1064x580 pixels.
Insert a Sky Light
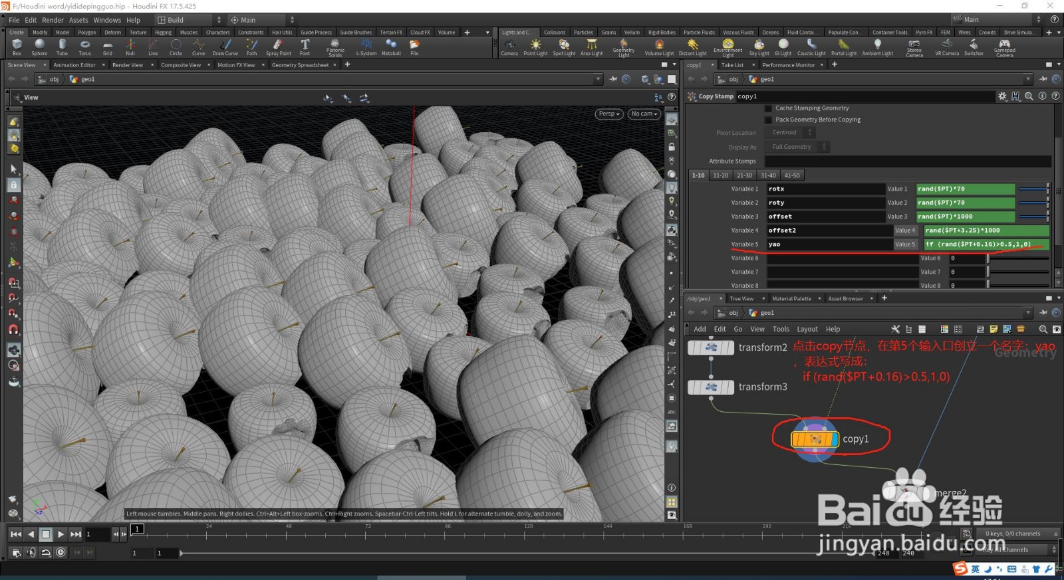[x=759, y=47]
